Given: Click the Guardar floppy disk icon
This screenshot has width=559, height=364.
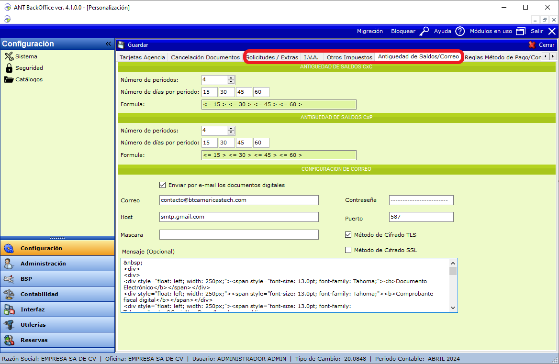Looking at the screenshot, I should click(x=121, y=45).
